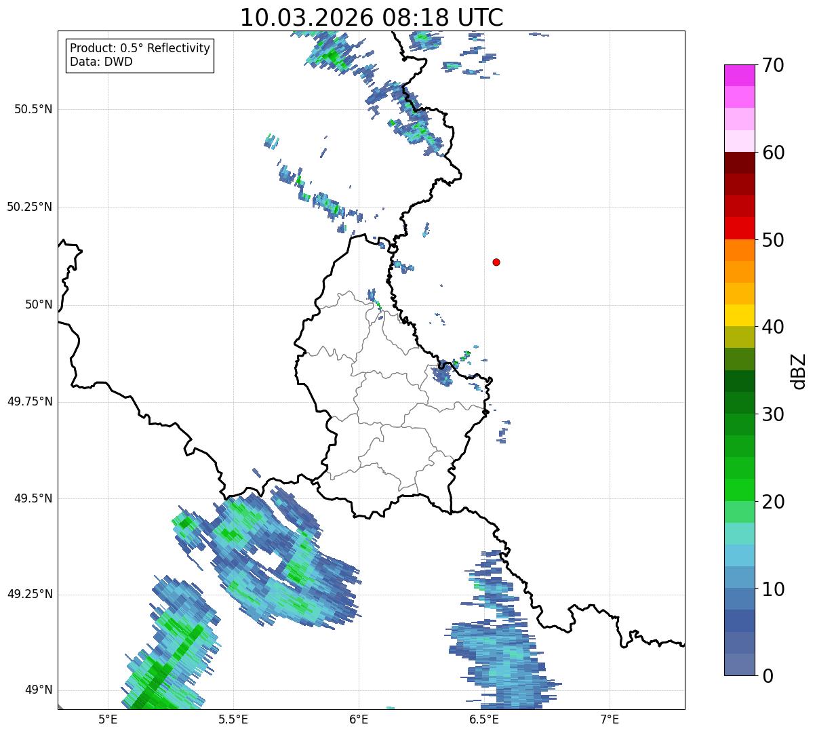Click the 'Product: 0.5° Reflectivity' label

pos(140,49)
